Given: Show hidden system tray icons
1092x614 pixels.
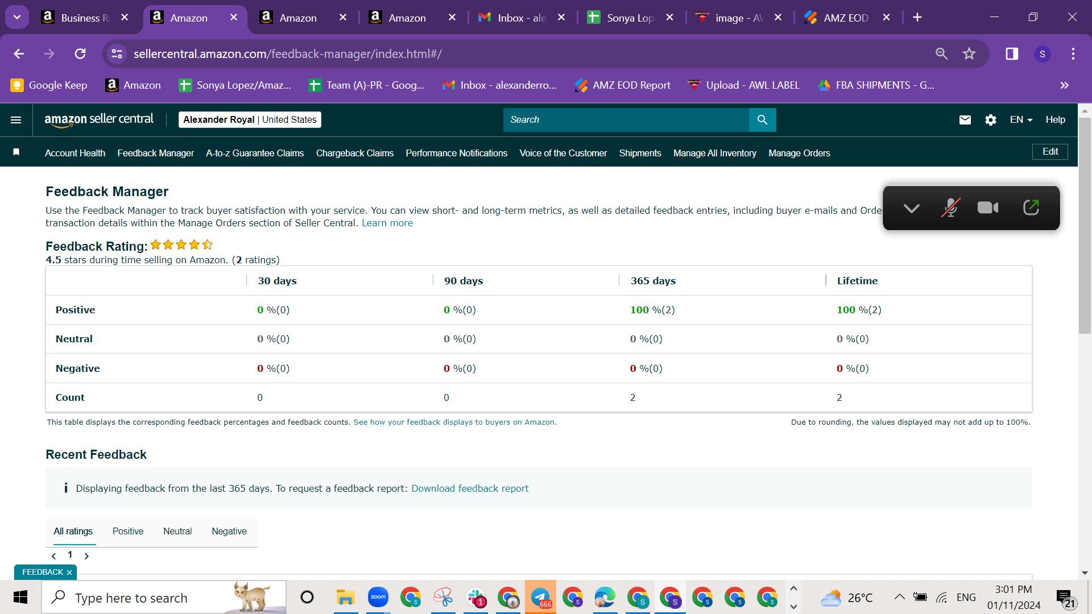Looking at the screenshot, I should (x=899, y=597).
